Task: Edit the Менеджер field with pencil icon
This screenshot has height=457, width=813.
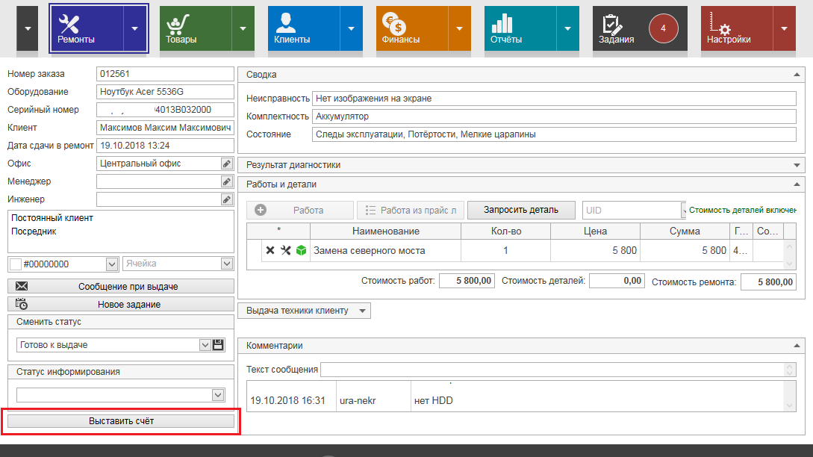Action: (227, 181)
